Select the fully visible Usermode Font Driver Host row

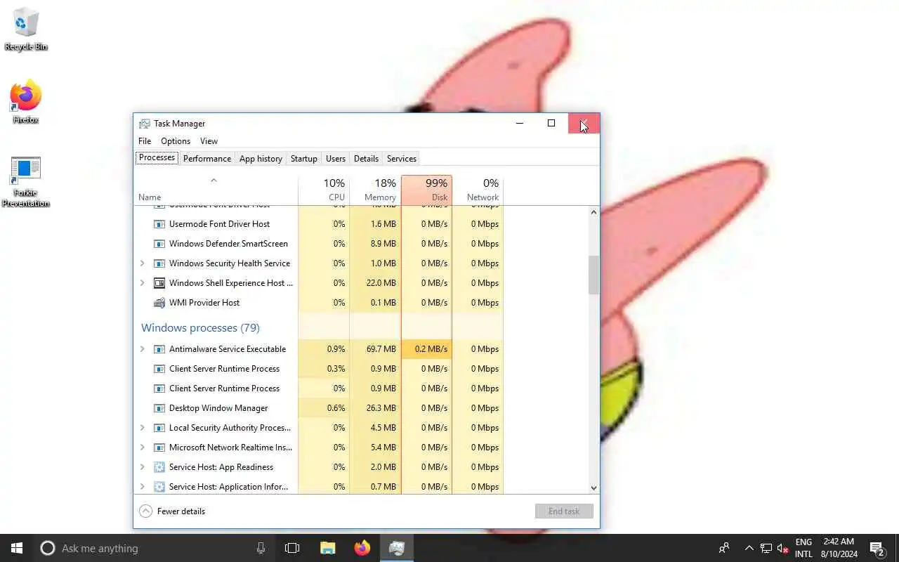tap(319, 224)
